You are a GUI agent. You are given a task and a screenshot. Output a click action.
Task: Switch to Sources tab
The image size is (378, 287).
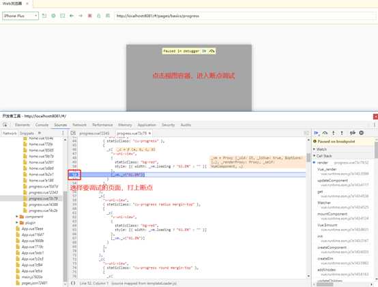[61, 125]
